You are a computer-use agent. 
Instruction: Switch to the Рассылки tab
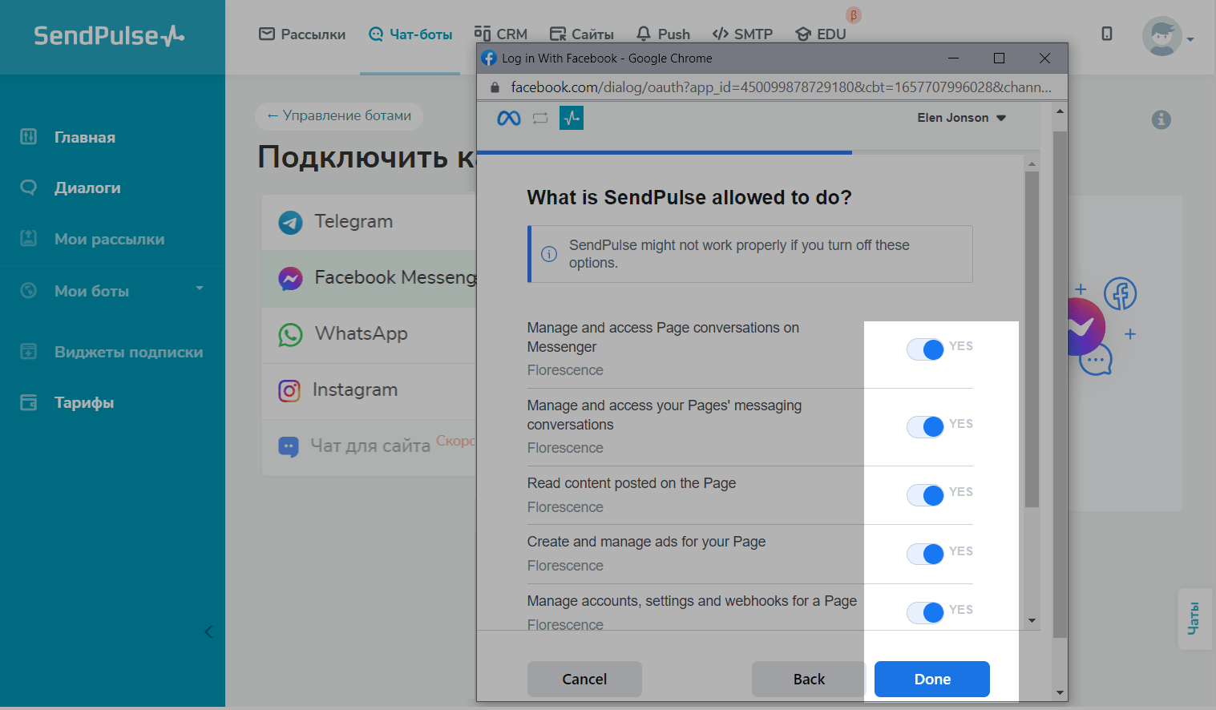coord(302,34)
